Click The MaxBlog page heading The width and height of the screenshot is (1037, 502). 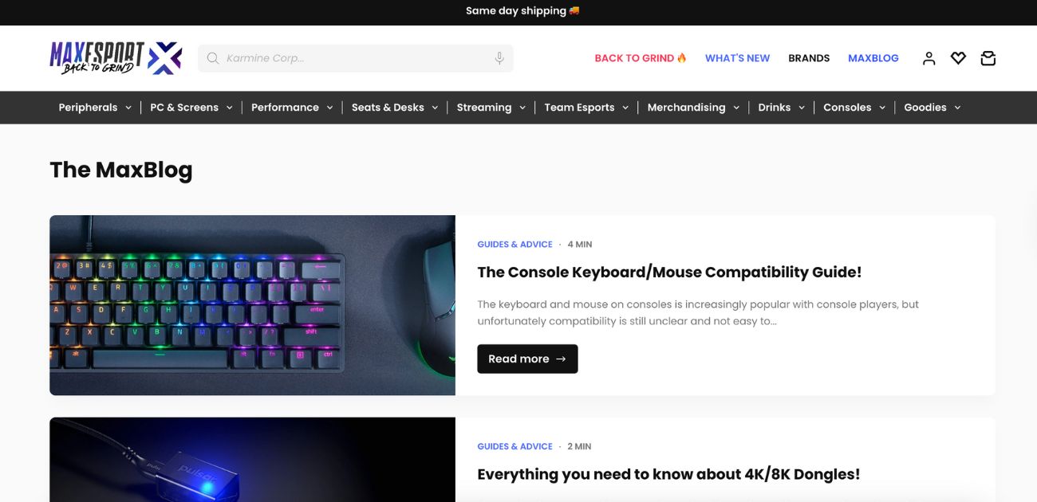[x=121, y=170]
